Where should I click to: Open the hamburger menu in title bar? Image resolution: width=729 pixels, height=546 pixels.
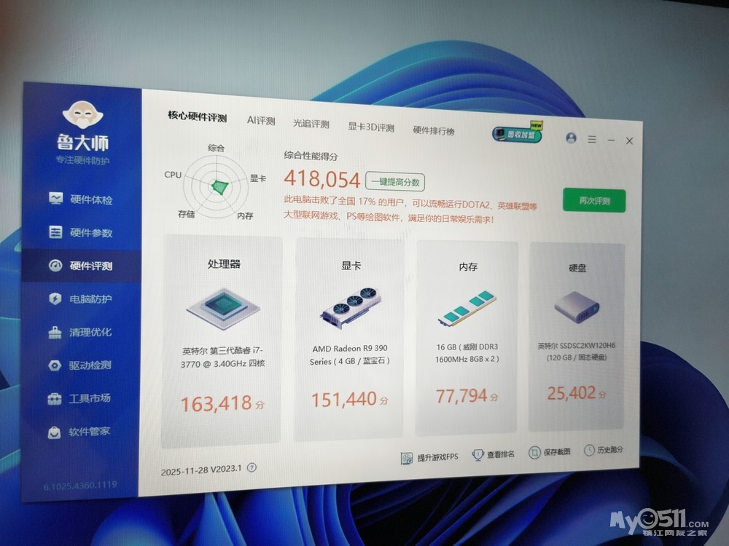(x=592, y=139)
